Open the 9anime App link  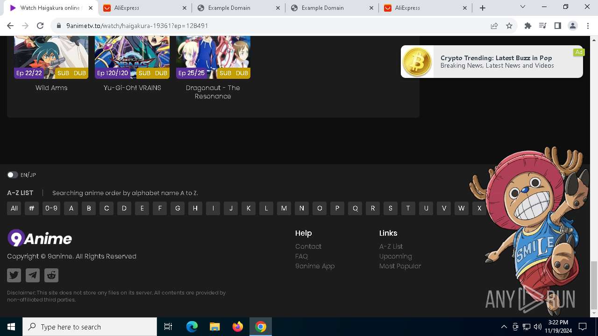[315, 266]
